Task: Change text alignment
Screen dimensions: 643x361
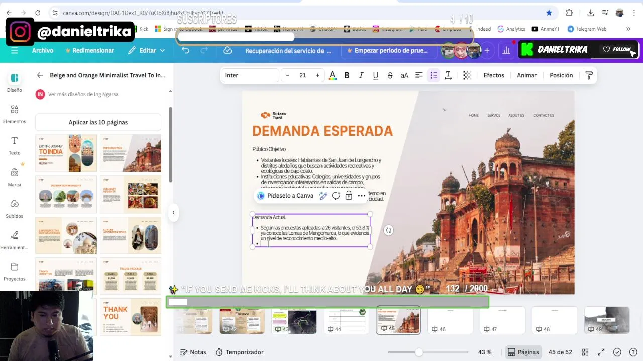Action: click(x=419, y=75)
